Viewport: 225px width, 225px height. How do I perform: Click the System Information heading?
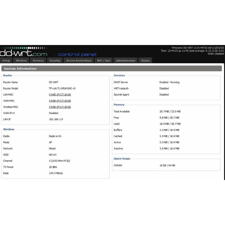click(x=20, y=69)
